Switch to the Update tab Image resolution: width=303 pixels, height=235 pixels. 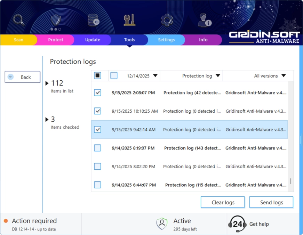(x=93, y=40)
